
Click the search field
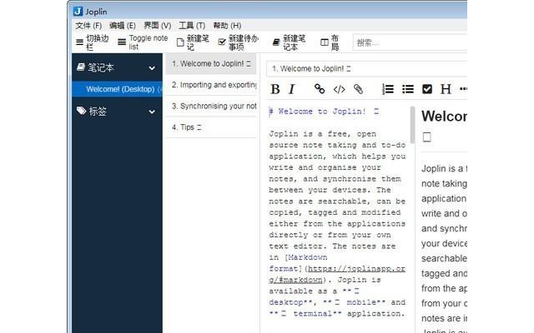410,42
